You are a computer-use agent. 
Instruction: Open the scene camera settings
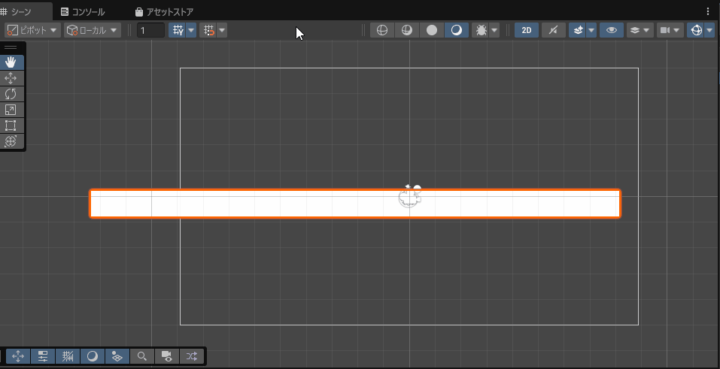coord(665,30)
